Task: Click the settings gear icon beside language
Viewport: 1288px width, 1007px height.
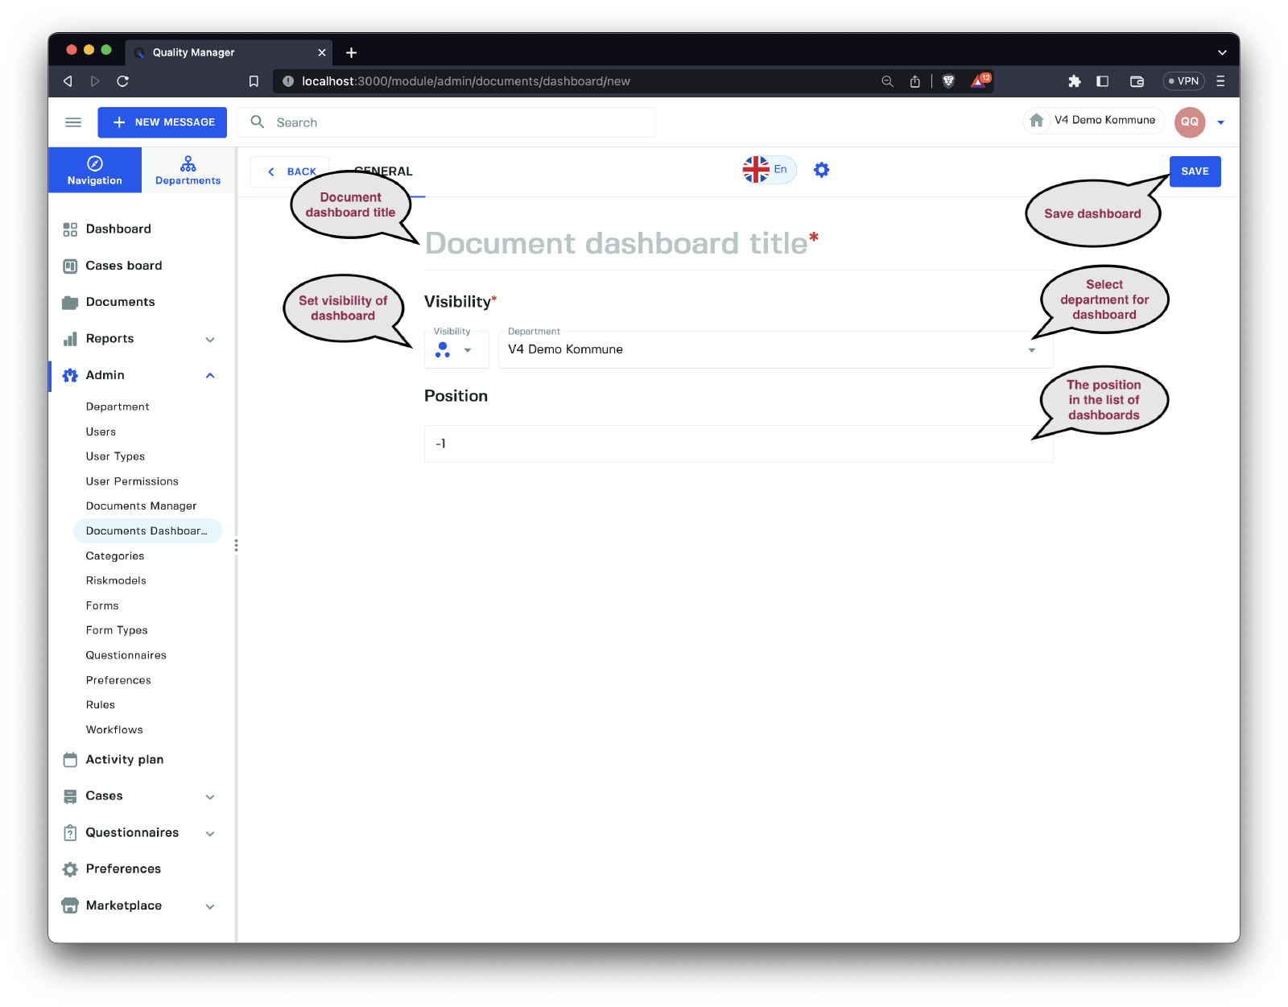Action: pyautogui.click(x=821, y=170)
